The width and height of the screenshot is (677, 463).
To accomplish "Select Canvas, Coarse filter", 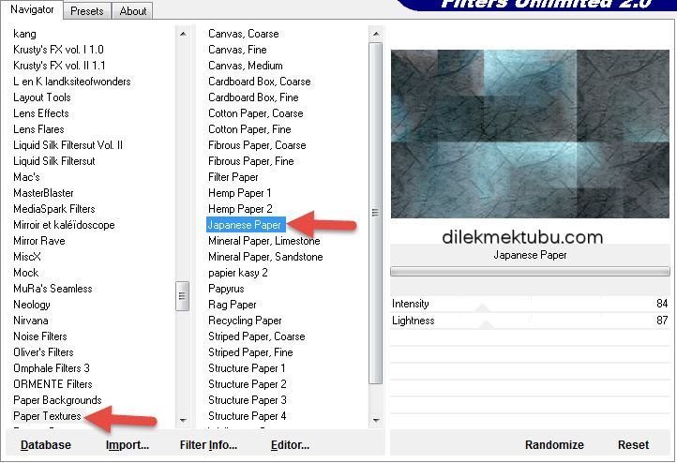I will (x=243, y=34).
